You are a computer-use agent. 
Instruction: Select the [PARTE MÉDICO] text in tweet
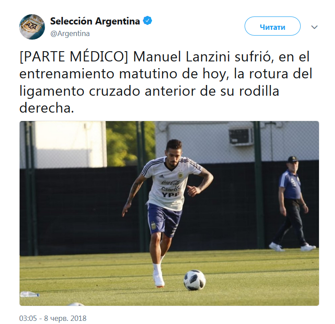point(74,57)
